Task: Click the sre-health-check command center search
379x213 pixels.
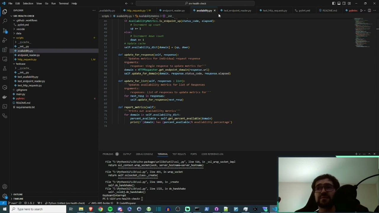Action: pos(195,3)
